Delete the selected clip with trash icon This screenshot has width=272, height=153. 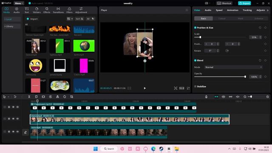[x=36, y=96]
